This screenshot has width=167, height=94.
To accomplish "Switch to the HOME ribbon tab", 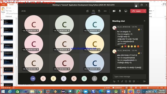I will [11, 5].
